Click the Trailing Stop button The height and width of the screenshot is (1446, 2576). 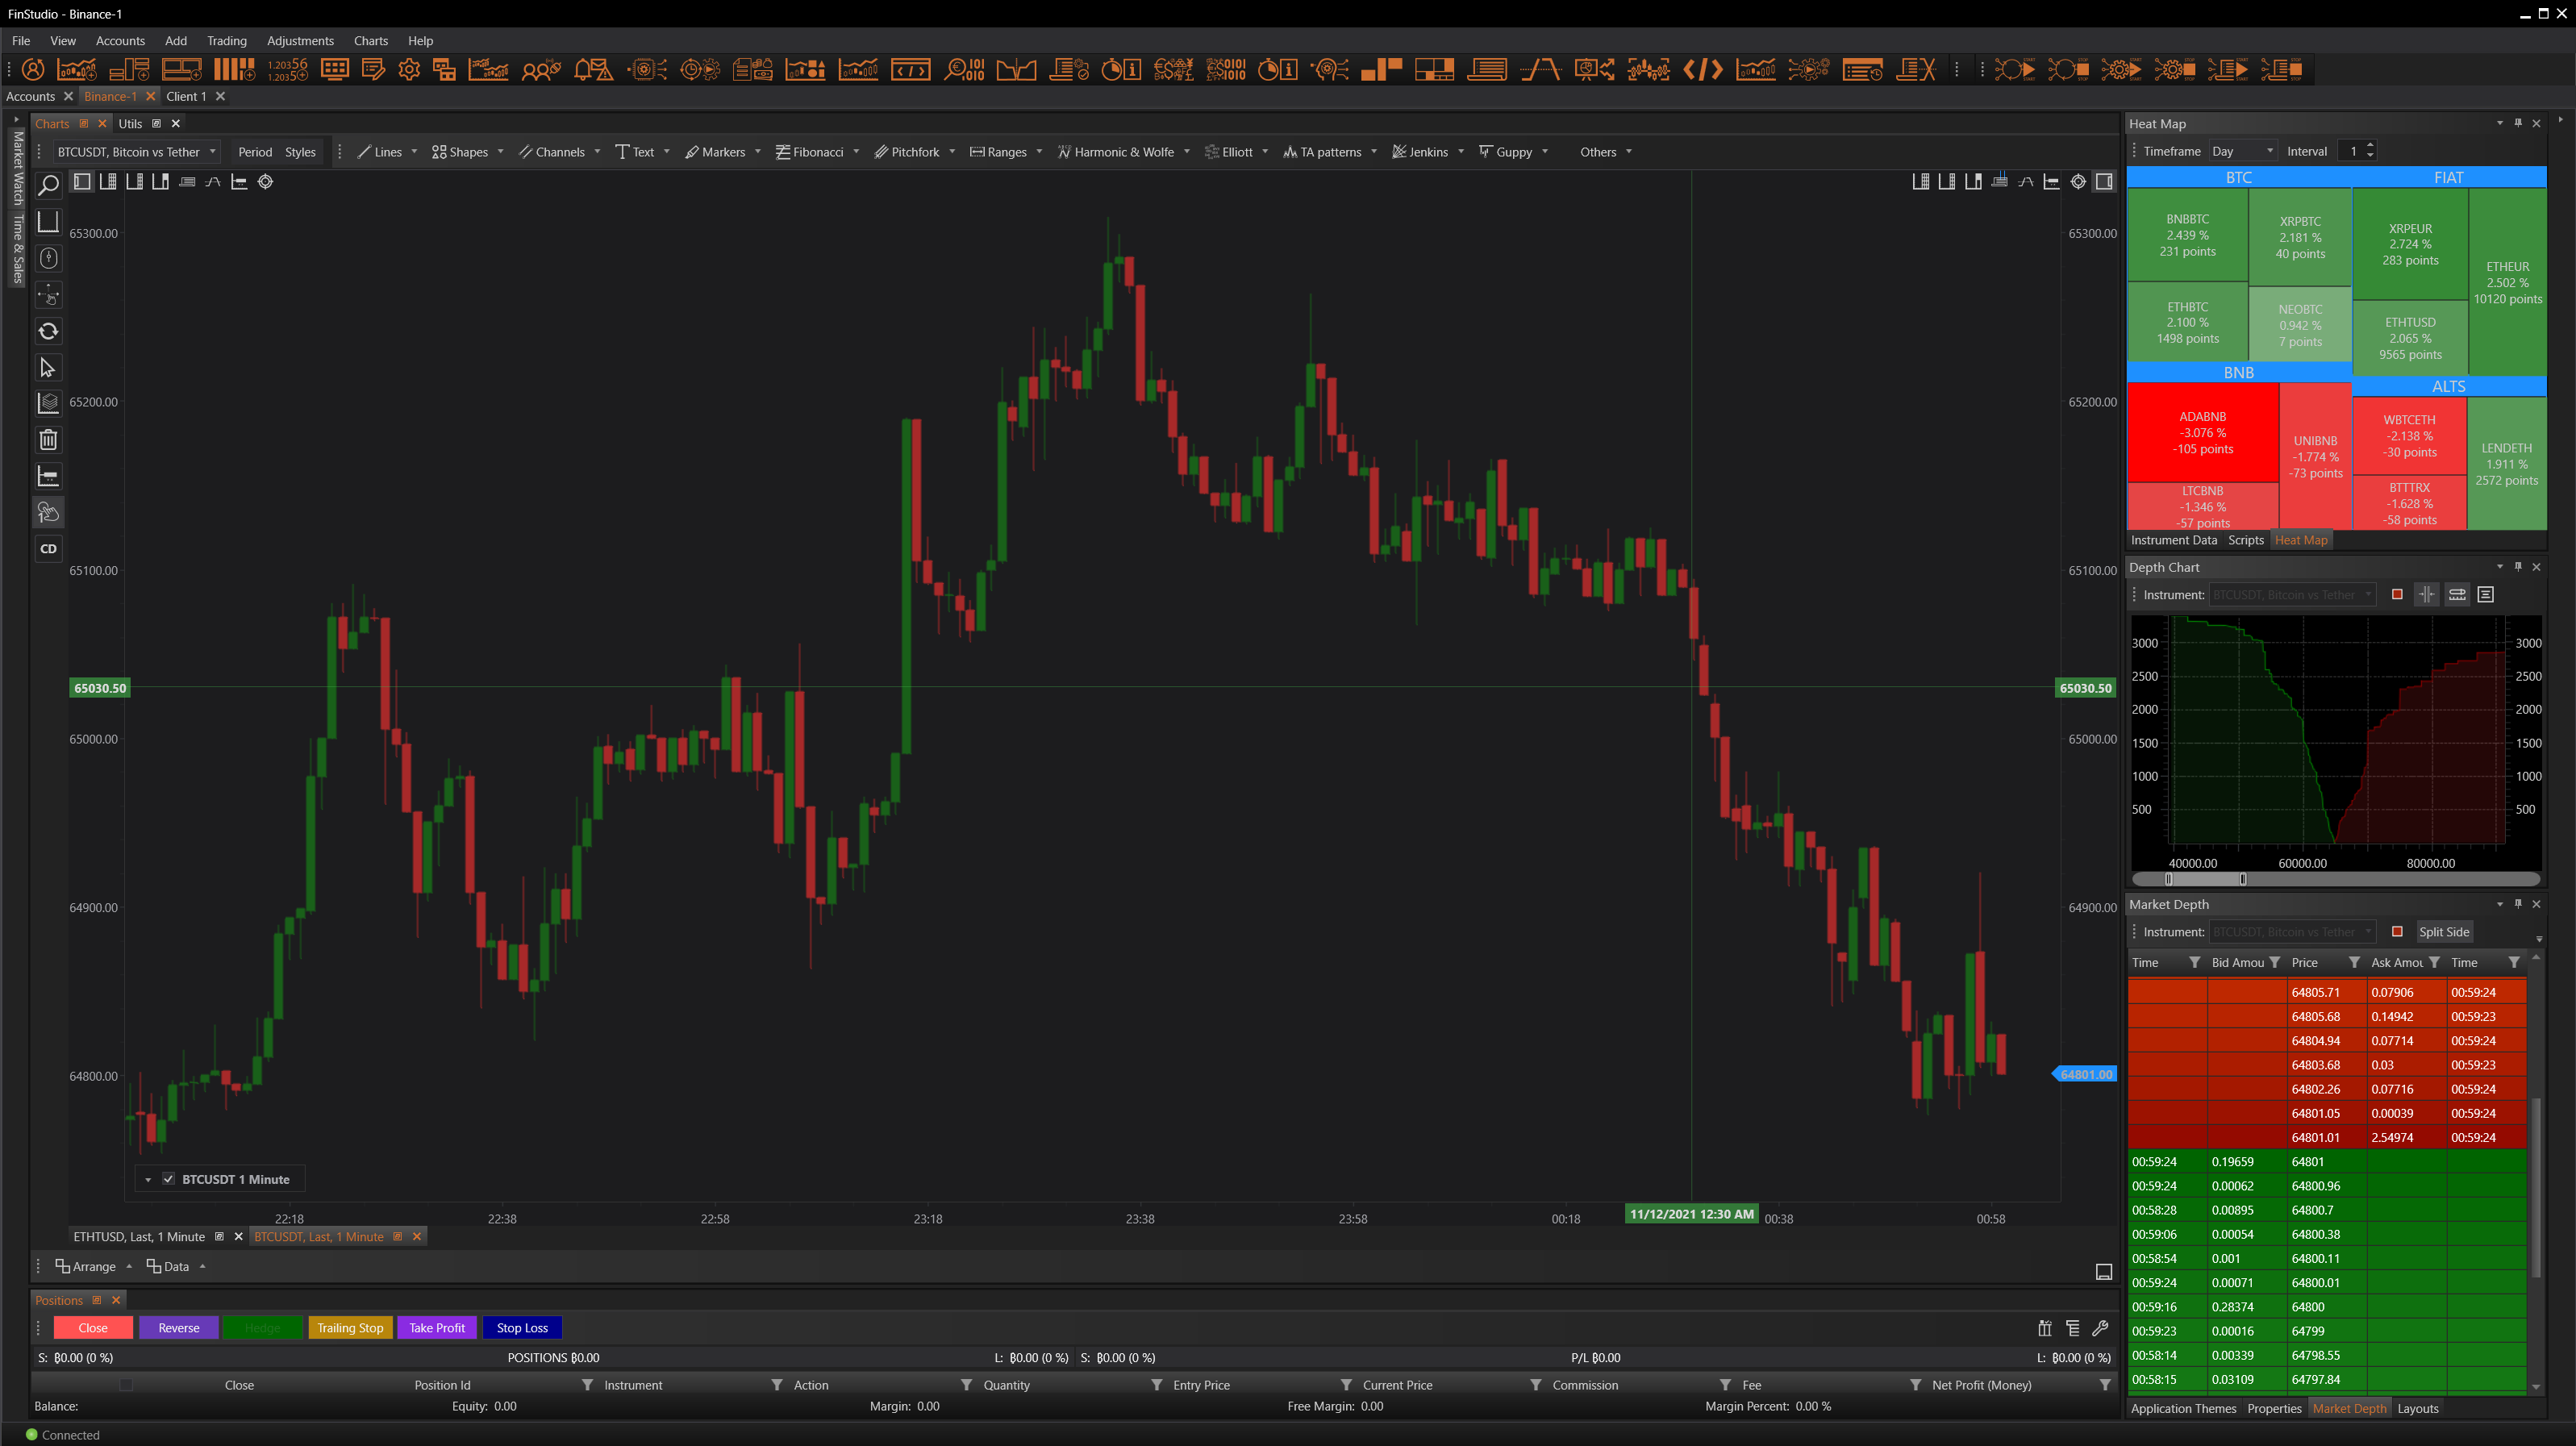350,1328
